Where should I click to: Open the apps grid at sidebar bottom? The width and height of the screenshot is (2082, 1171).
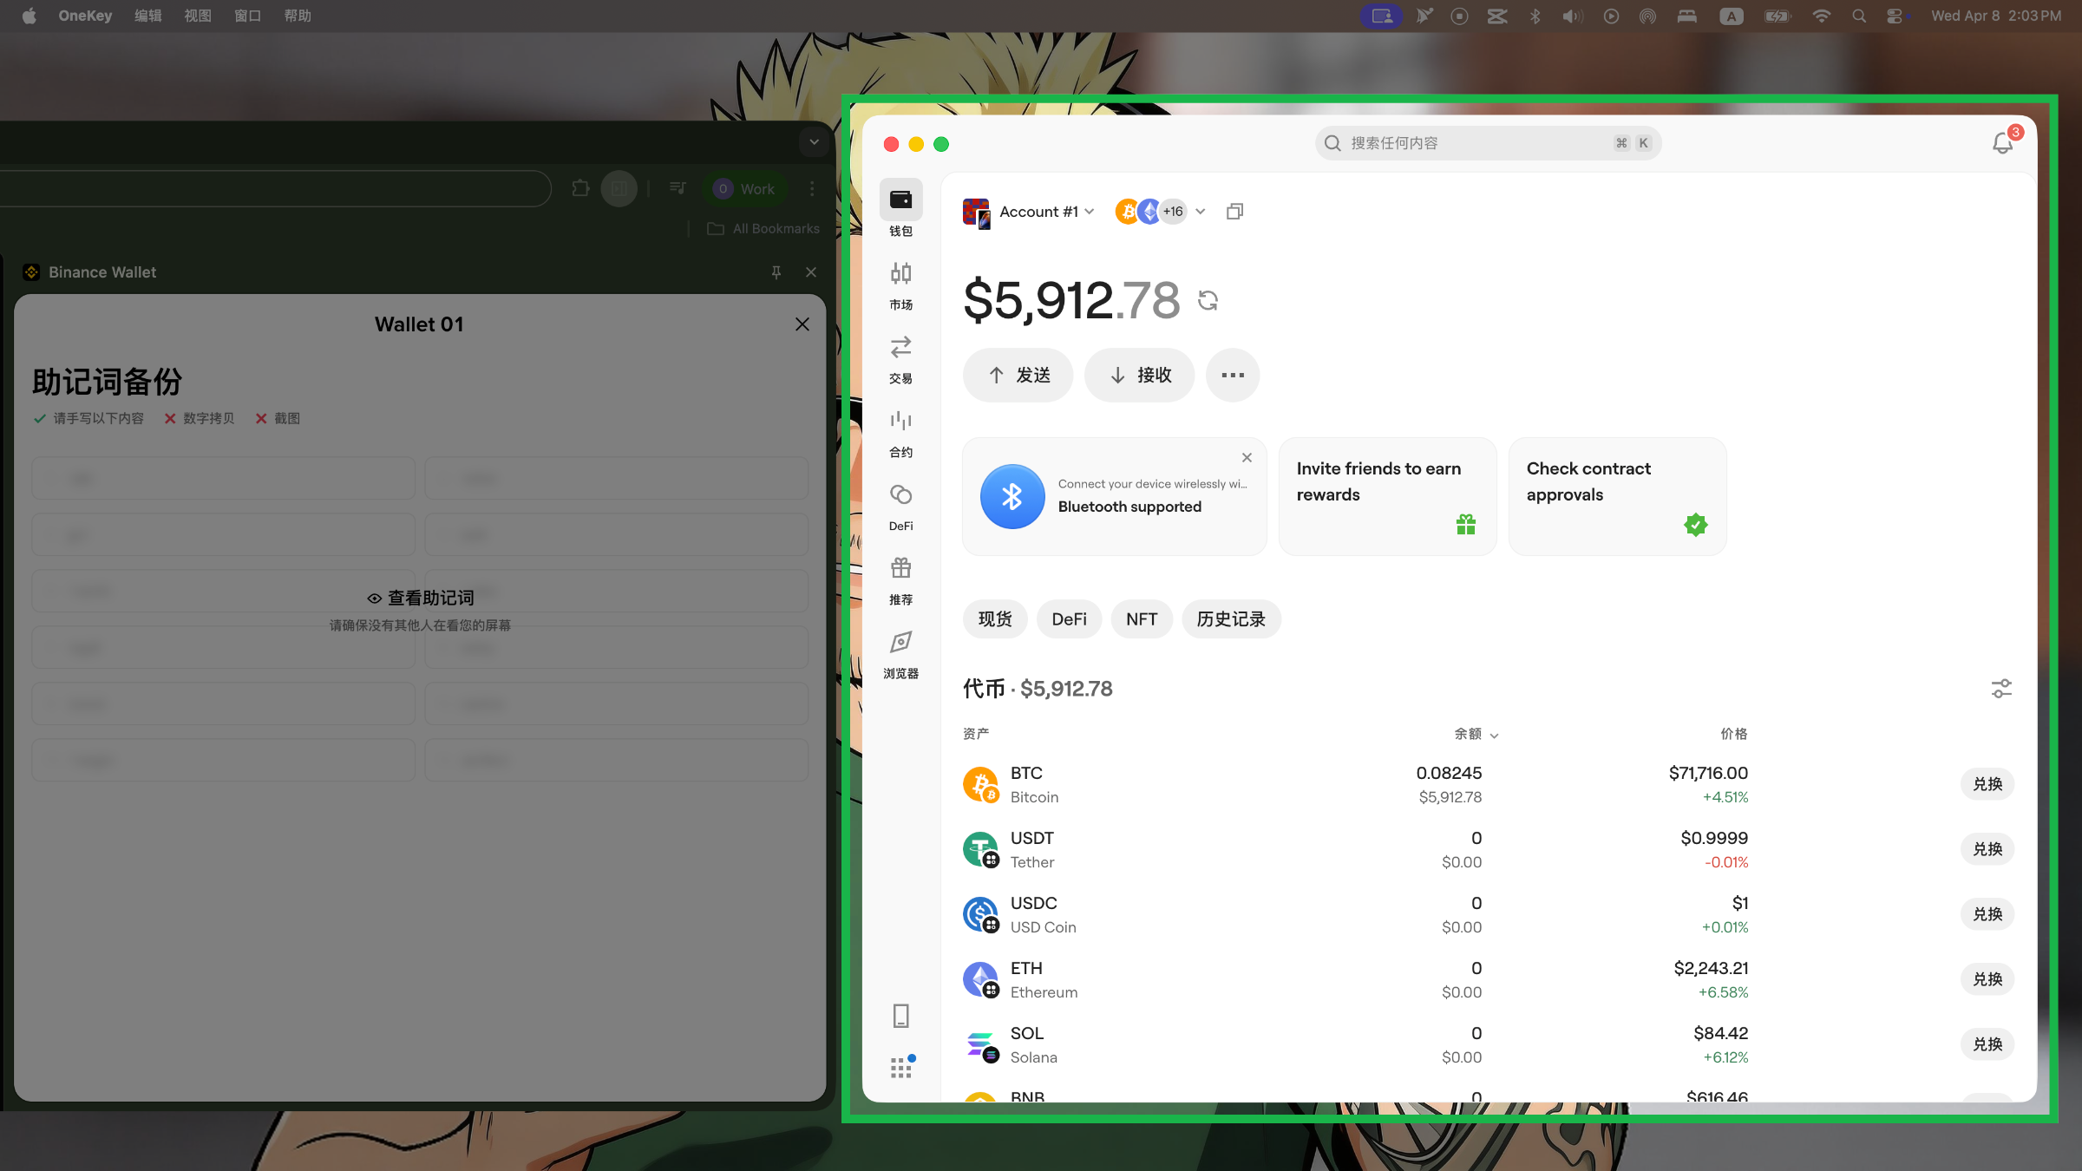[901, 1067]
